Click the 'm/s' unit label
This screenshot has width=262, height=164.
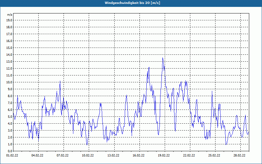click(10, 15)
